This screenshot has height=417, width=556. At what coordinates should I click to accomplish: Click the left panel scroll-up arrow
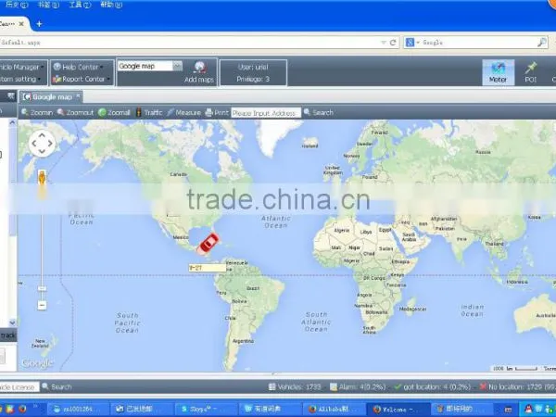click(x=12, y=122)
